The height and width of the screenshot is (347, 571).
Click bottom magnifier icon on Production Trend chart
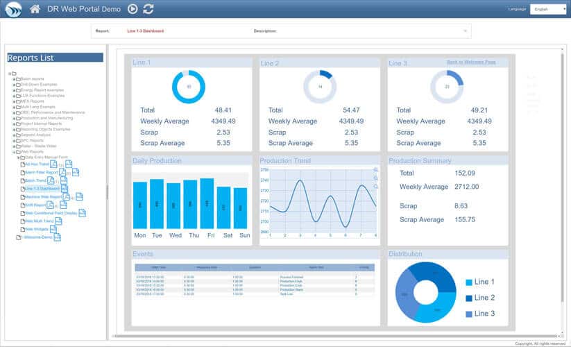point(375,187)
